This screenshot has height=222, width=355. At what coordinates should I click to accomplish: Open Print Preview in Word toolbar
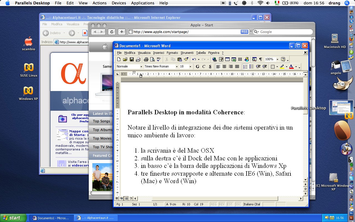click(x=152, y=59)
